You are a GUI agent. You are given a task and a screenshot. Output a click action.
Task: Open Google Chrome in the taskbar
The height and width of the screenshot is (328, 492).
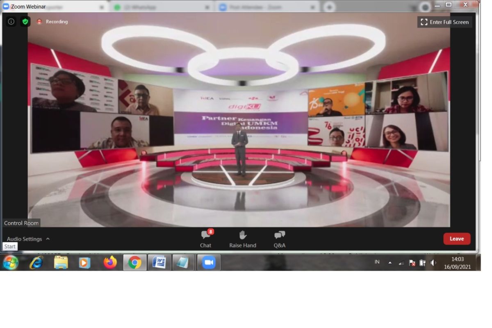pos(135,262)
